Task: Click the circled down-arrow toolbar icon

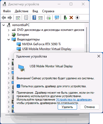Action: tap(77, 18)
